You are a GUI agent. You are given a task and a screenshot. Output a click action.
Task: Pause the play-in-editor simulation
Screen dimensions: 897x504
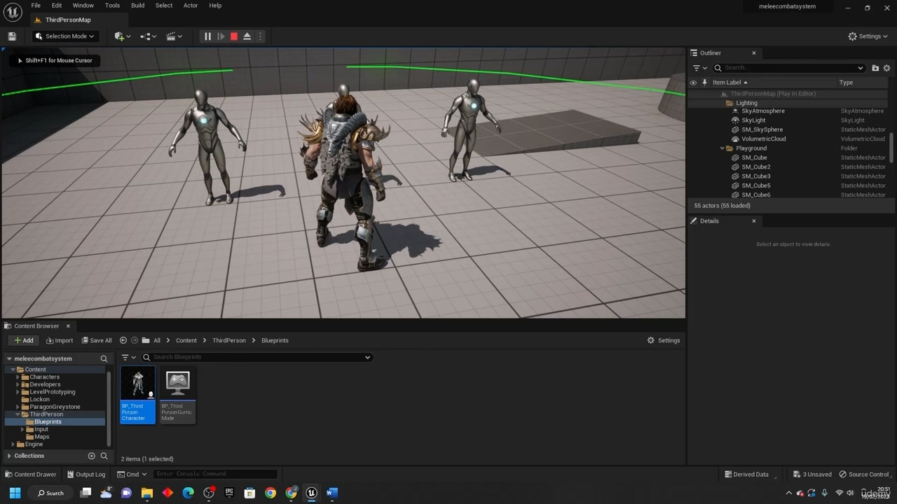[207, 36]
